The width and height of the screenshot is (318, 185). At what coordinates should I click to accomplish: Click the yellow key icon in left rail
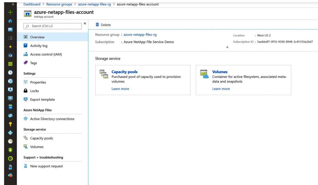click(10, 124)
